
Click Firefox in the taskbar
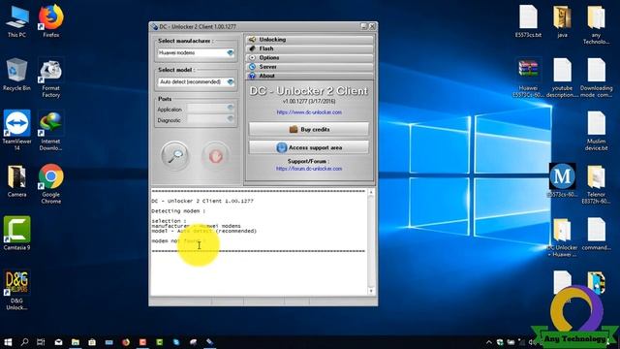(126, 342)
